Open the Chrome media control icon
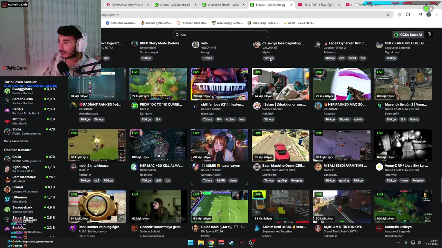 coord(420,14)
